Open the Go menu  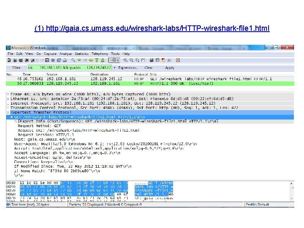38,54
